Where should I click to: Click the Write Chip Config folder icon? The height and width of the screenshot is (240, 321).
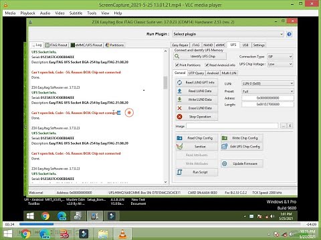225,138
